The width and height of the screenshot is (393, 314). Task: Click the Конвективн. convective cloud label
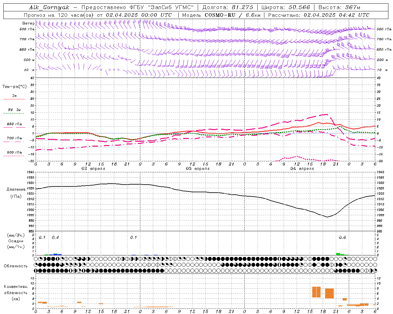tap(16, 287)
